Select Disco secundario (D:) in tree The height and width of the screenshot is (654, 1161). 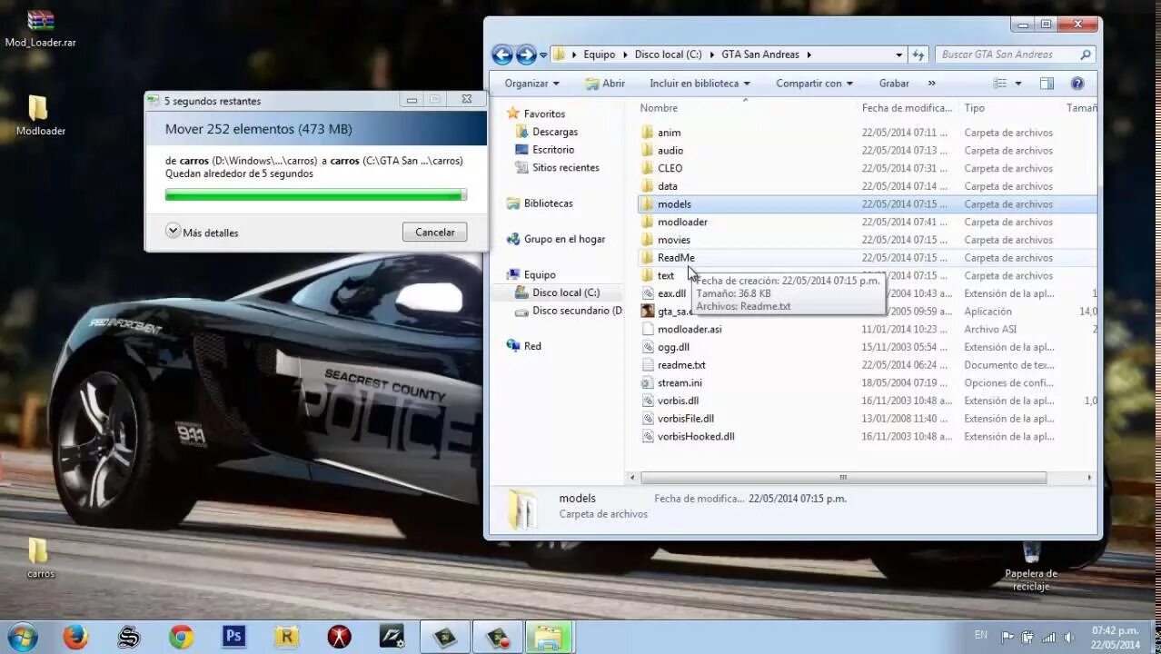(568, 311)
